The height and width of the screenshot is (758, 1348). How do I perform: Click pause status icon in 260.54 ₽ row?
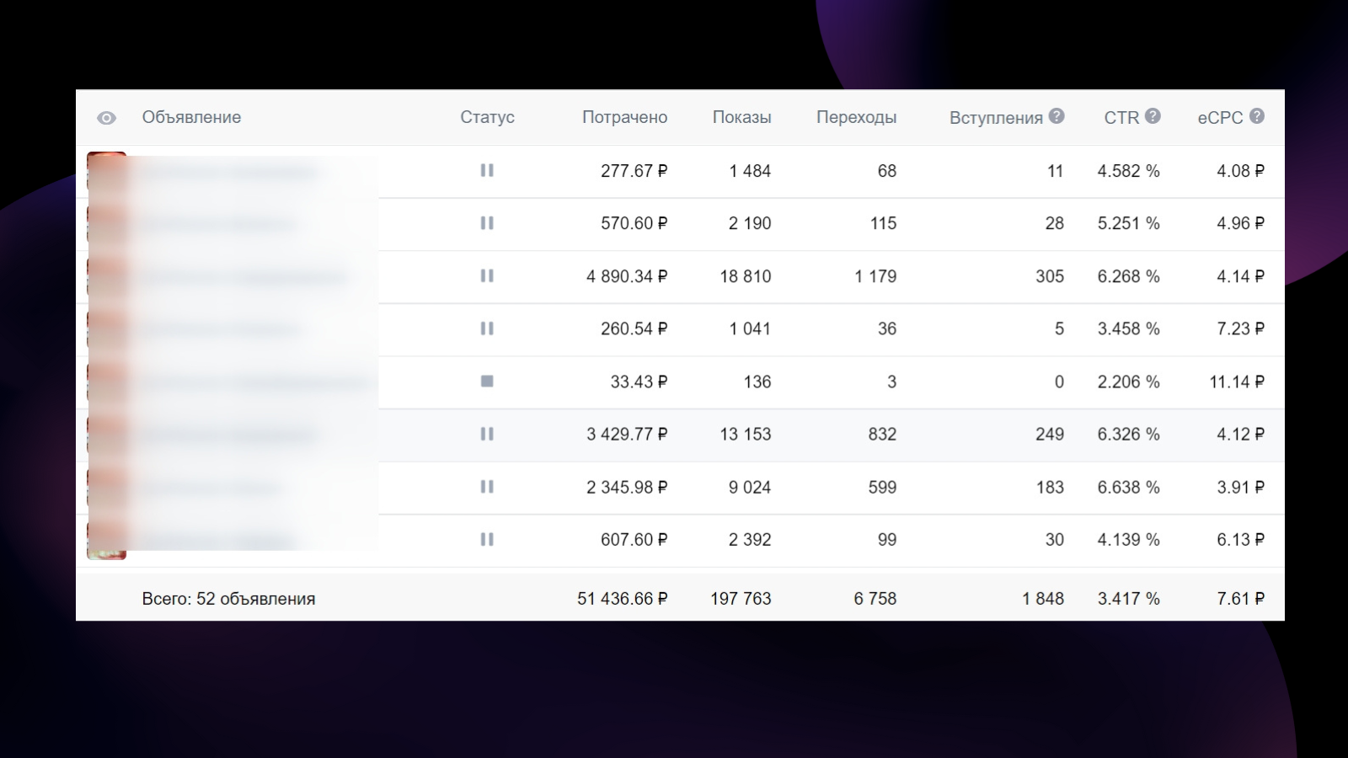pyautogui.click(x=487, y=328)
